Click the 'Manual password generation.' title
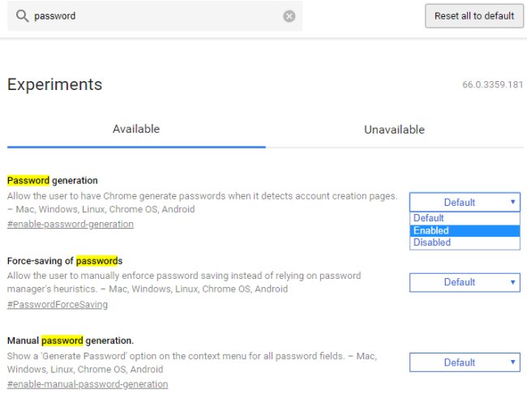The height and width of the screenshot is (394, 527). coord(70,340)
